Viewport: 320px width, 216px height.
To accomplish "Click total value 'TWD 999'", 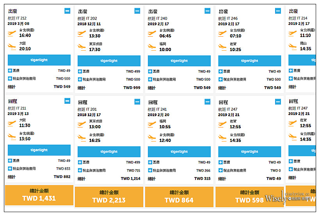I will pos(132,88).
